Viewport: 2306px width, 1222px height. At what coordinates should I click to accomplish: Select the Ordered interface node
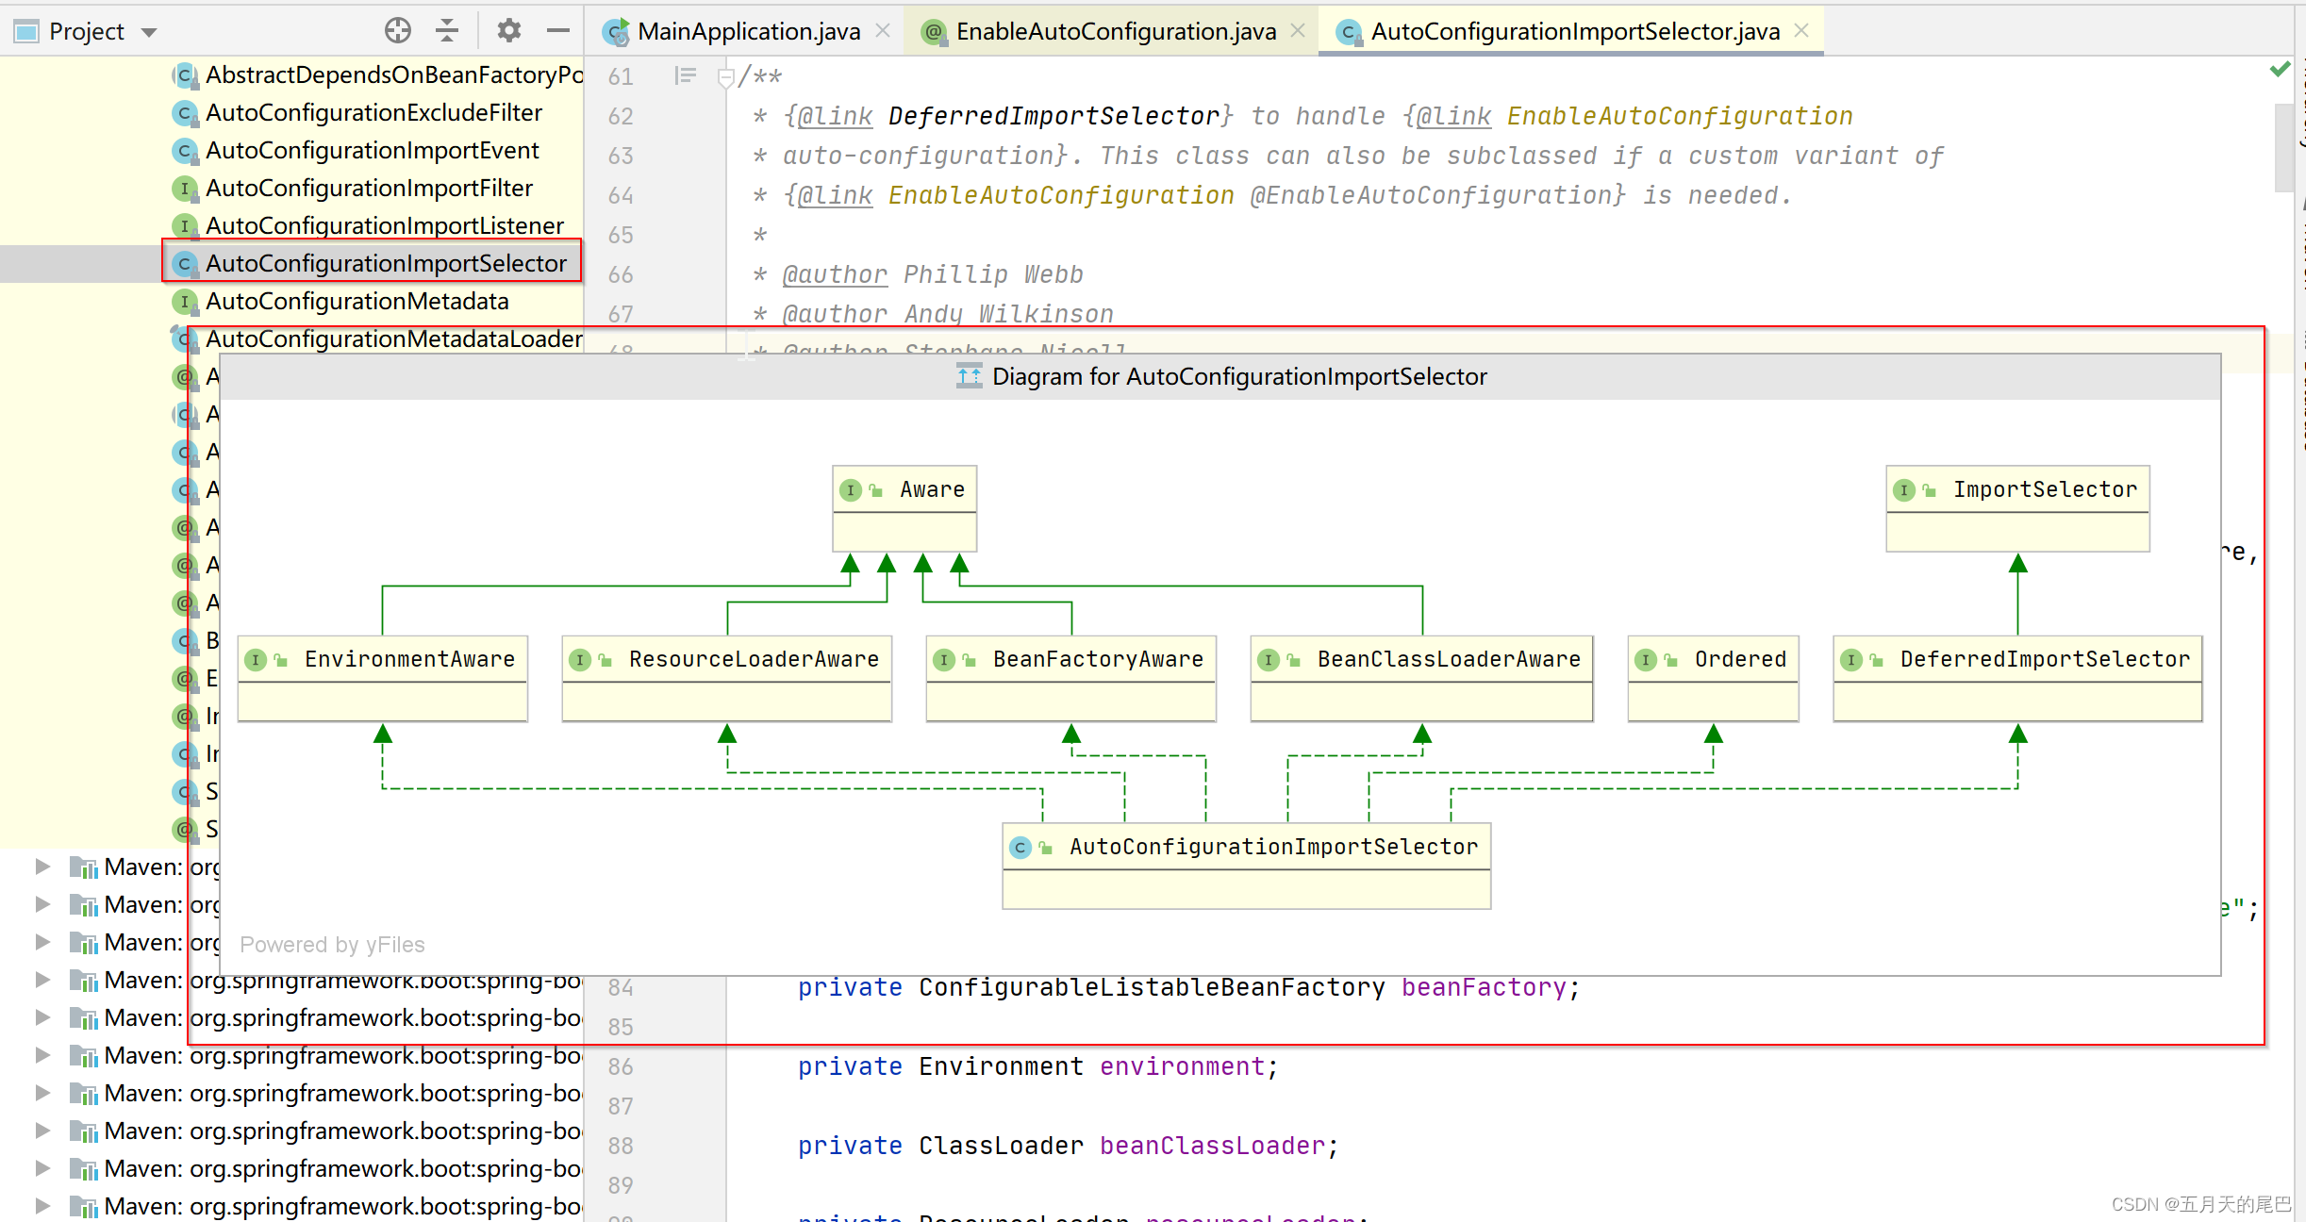(x=1714, y=679)
